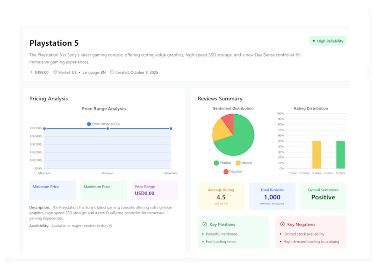Image resolution: width=374 pixels, height=280 pixels.
Task: Select the Price Range USD0.00 card
Action: (x=154, y=190)
